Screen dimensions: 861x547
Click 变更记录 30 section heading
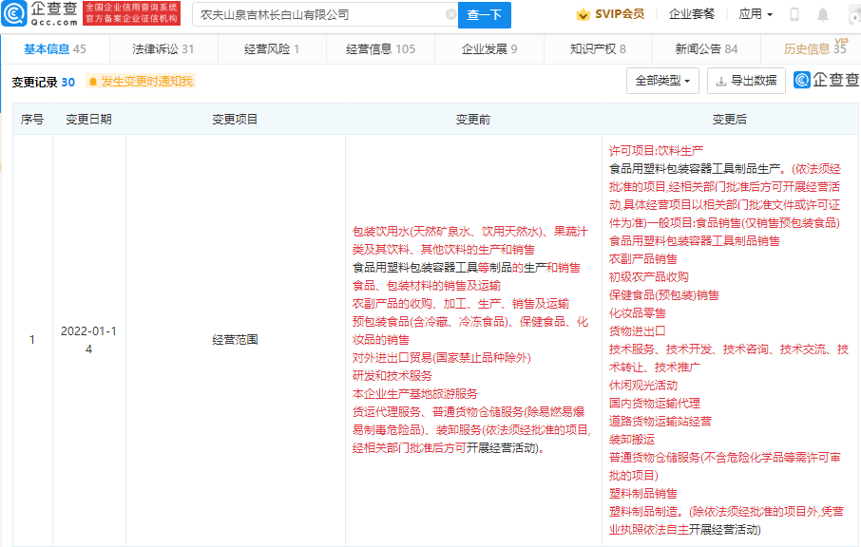point(44,82)
